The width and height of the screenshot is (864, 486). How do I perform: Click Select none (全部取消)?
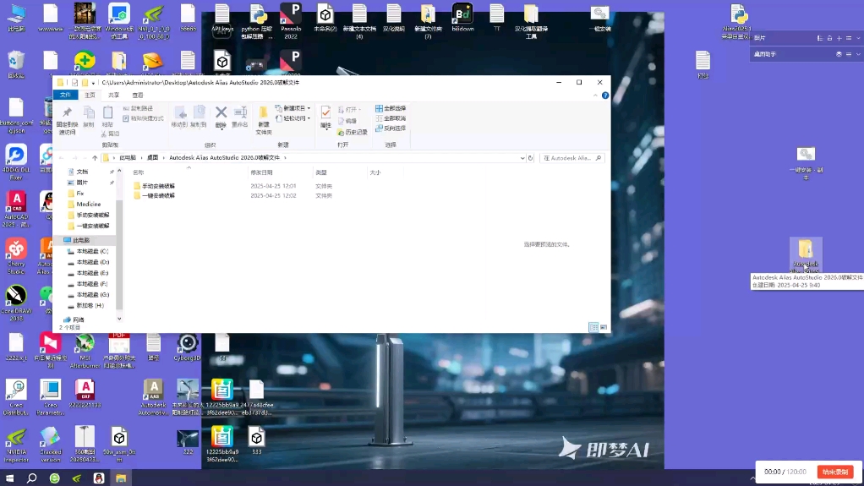[391, 118]
